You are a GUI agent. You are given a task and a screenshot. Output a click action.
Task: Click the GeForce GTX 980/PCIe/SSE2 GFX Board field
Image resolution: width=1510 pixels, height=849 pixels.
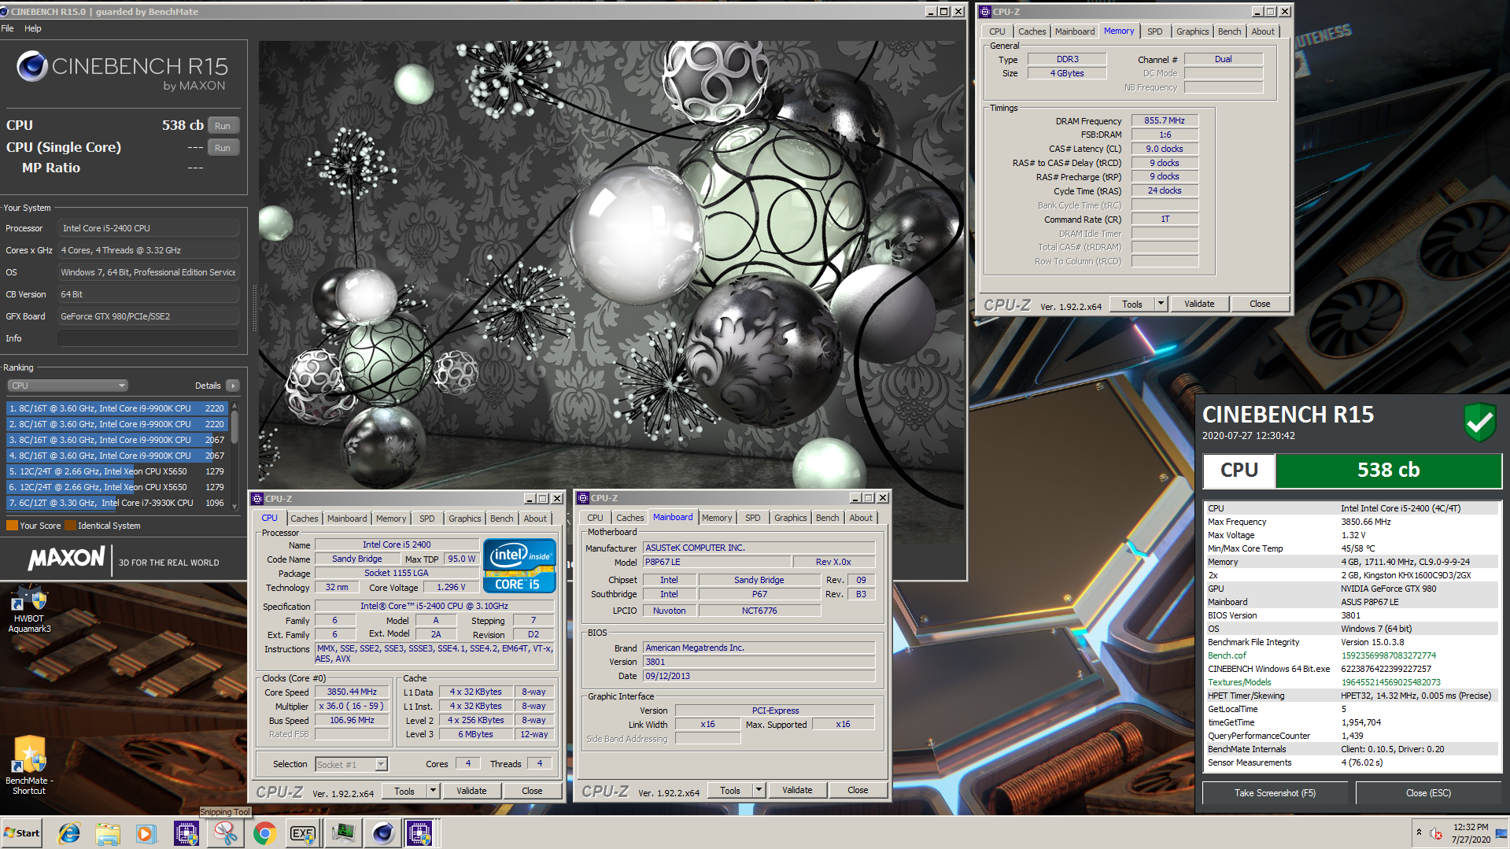click(x=148, y=316)
